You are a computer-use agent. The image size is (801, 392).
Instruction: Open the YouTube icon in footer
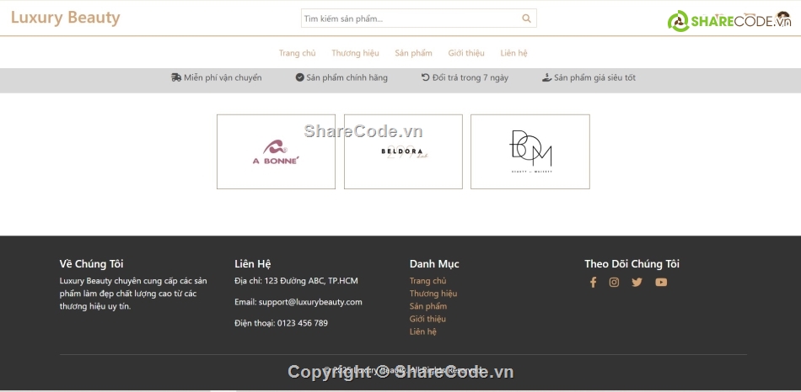[661, 283]
